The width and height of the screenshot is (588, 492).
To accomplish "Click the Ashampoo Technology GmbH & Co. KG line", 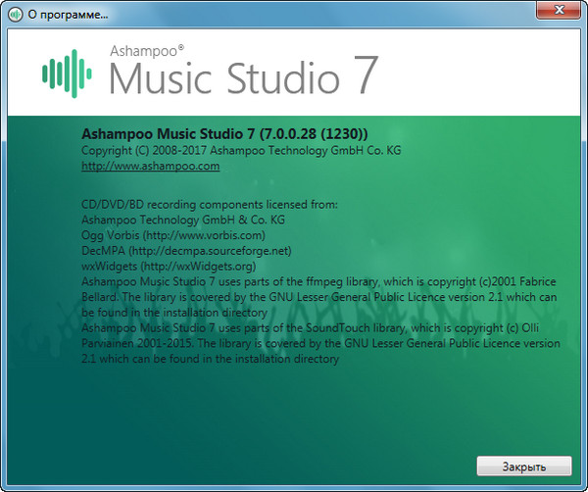I will coord(183,220).
